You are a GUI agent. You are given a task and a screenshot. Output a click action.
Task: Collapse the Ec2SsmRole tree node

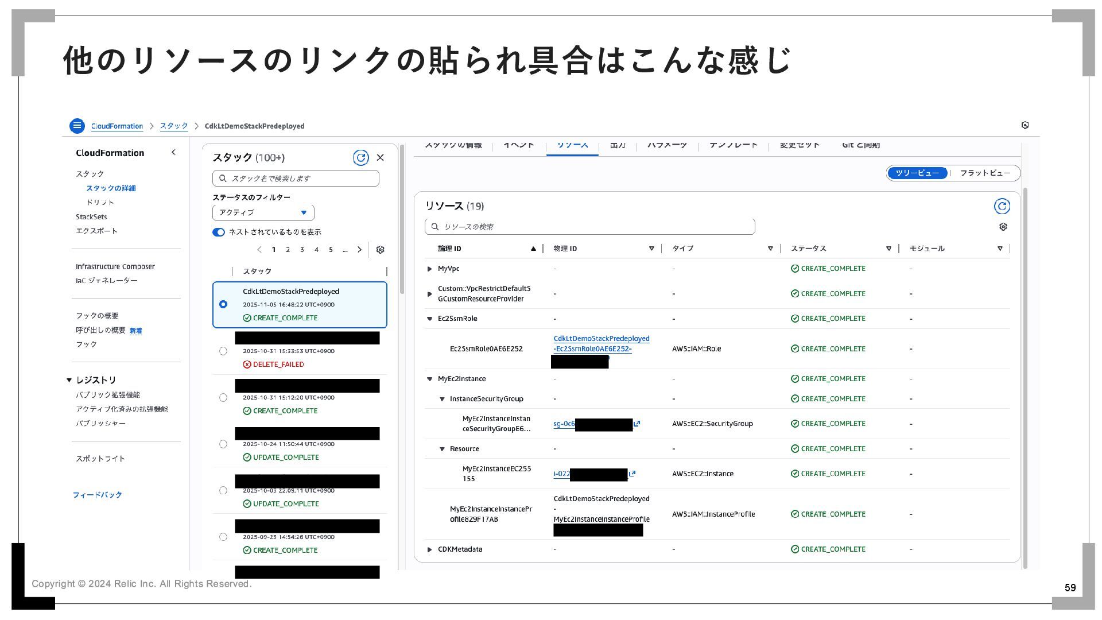coord(429,319)
